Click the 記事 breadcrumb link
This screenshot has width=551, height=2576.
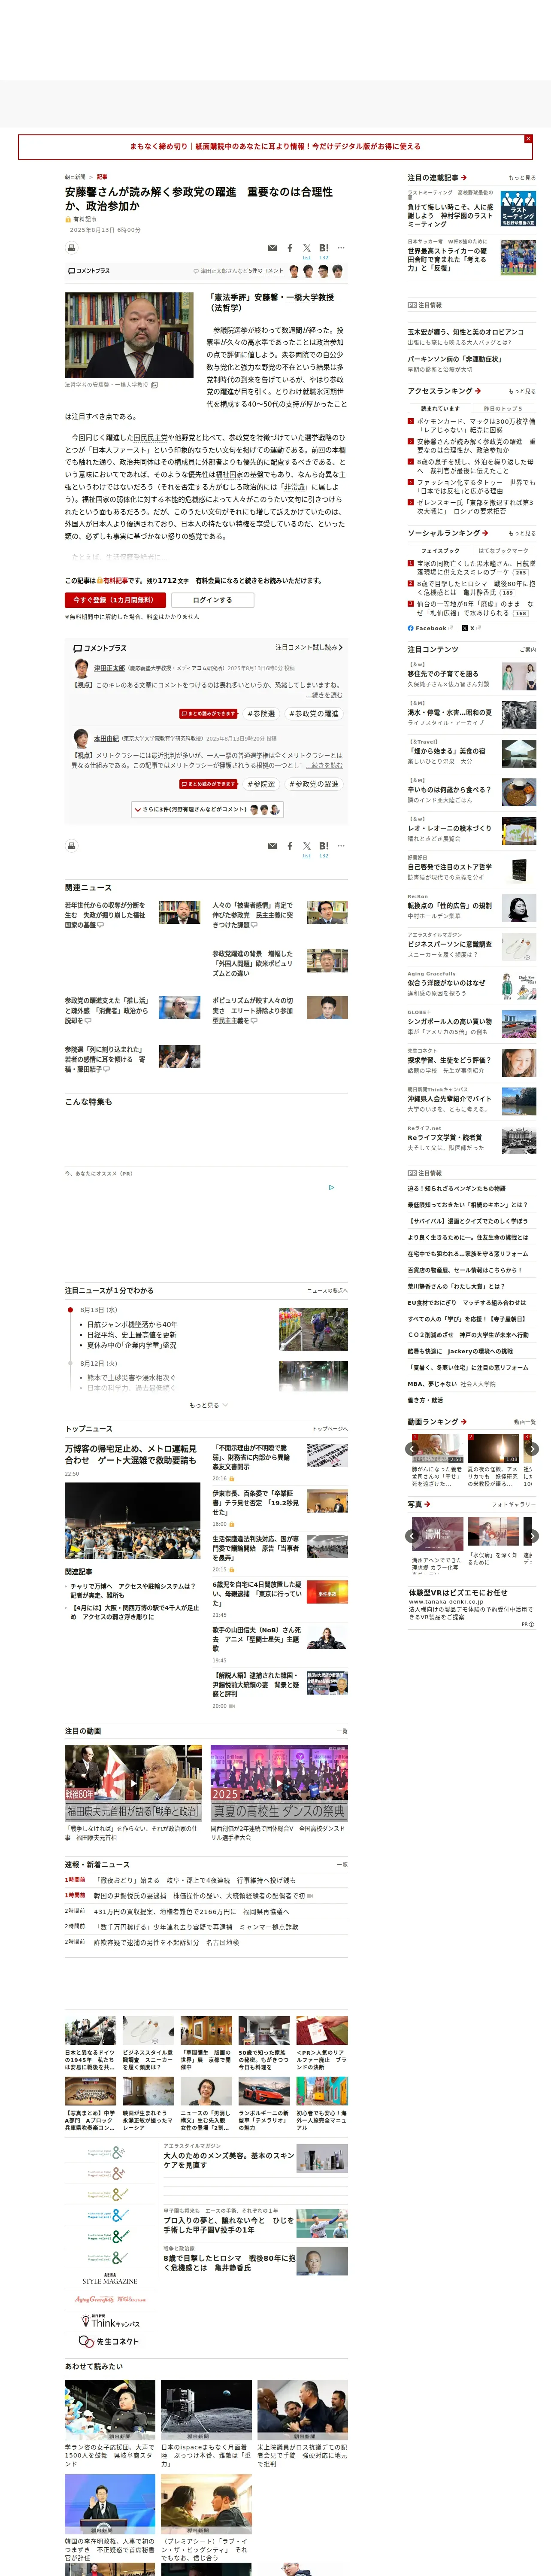(x=102, y=177)
